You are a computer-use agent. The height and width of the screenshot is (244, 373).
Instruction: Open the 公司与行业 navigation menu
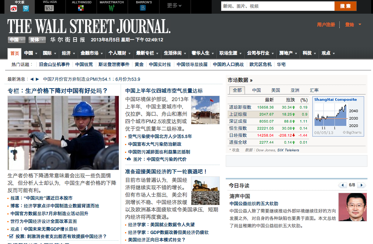[258, 53]
